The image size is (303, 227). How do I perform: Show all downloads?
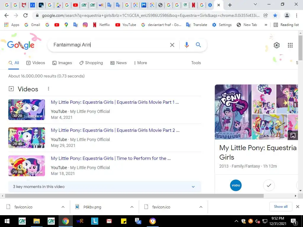(281, 207)
